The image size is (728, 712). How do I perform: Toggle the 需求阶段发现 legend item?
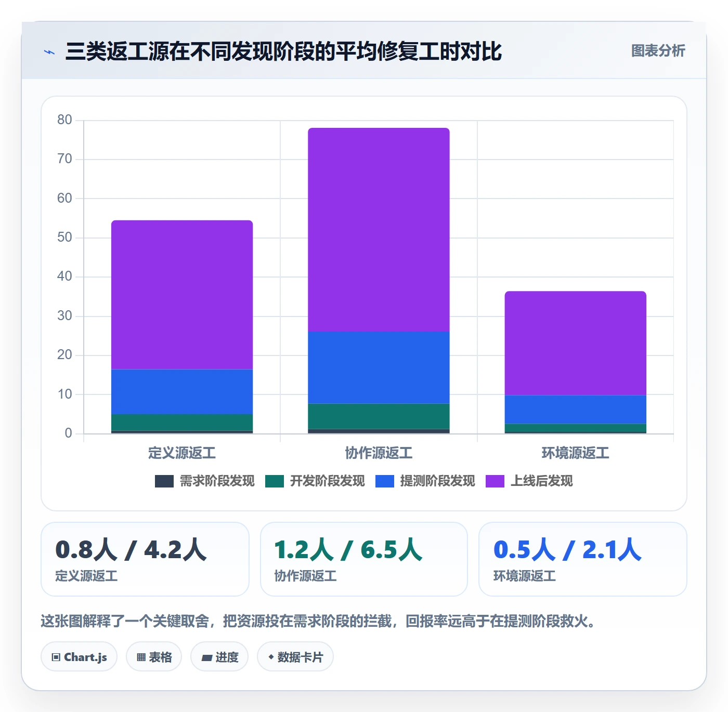click(x=205, y=481)
